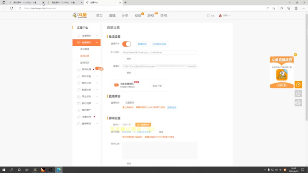
Task: Copy the stream key with its 复制 button
Action: click(x=129, y=73)
